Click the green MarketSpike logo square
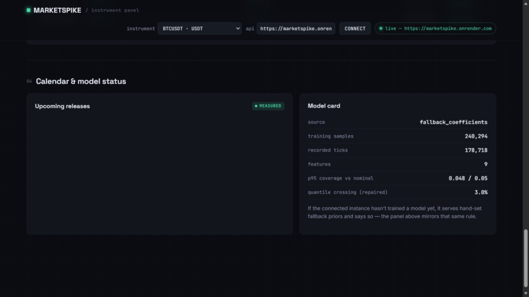 28,10
